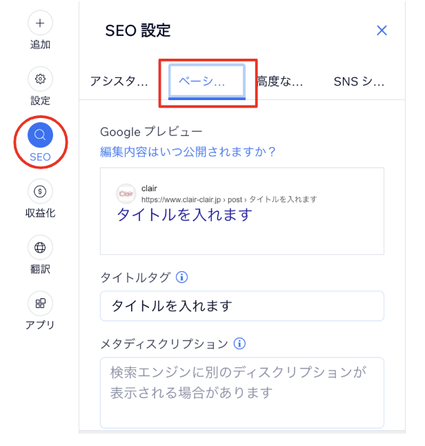
Task: Select the ベーシ... tab
Action: (x=207, y=81)
